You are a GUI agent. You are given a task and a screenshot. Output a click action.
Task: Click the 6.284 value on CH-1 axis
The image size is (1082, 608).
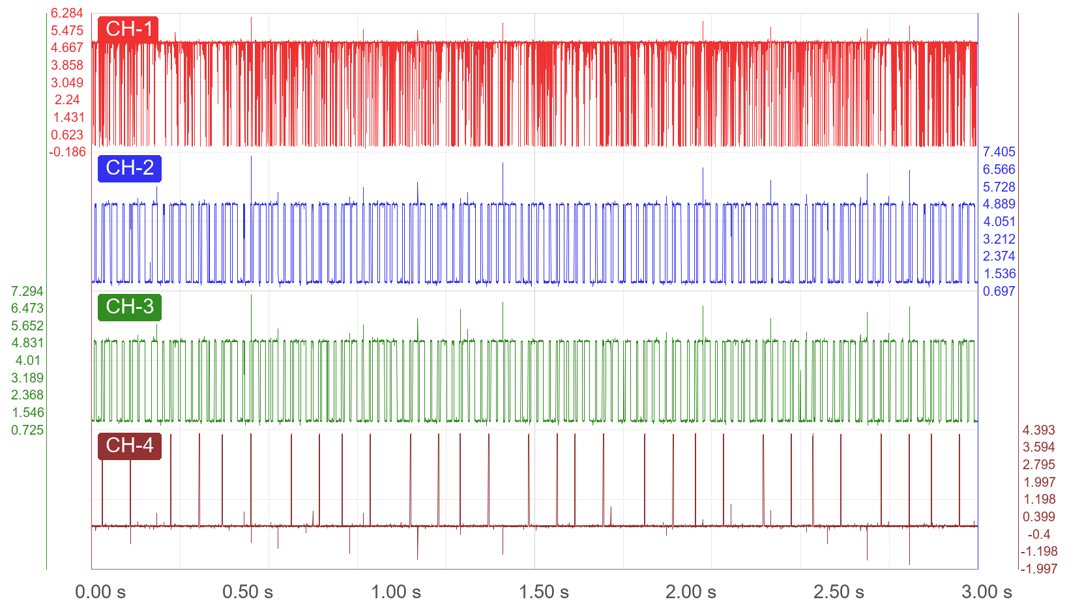(x=67, y=13)
